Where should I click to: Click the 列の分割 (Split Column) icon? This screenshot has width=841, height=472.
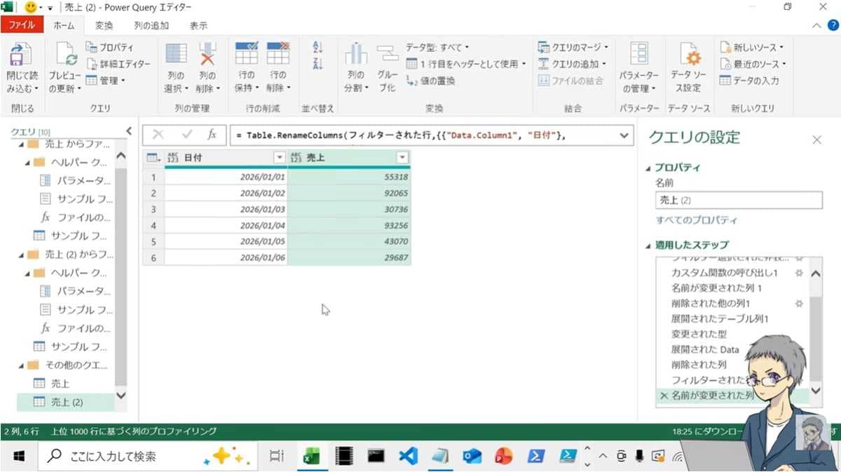[355, 55]
